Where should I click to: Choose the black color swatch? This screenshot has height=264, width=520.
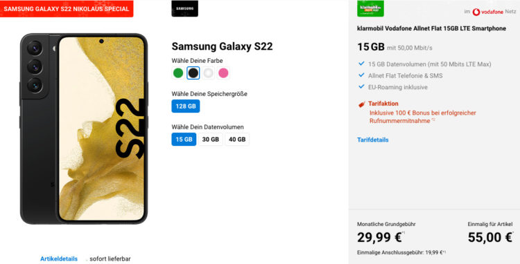click(x=193, y=73)
